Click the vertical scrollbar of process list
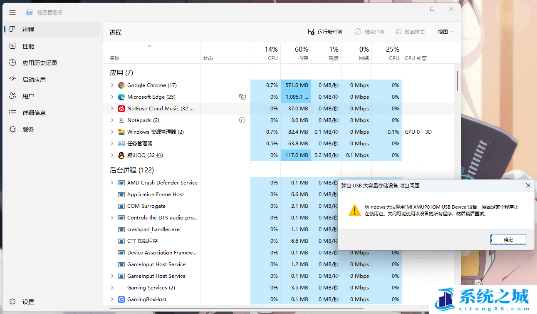The image size is (537, 314). (458, 81)
